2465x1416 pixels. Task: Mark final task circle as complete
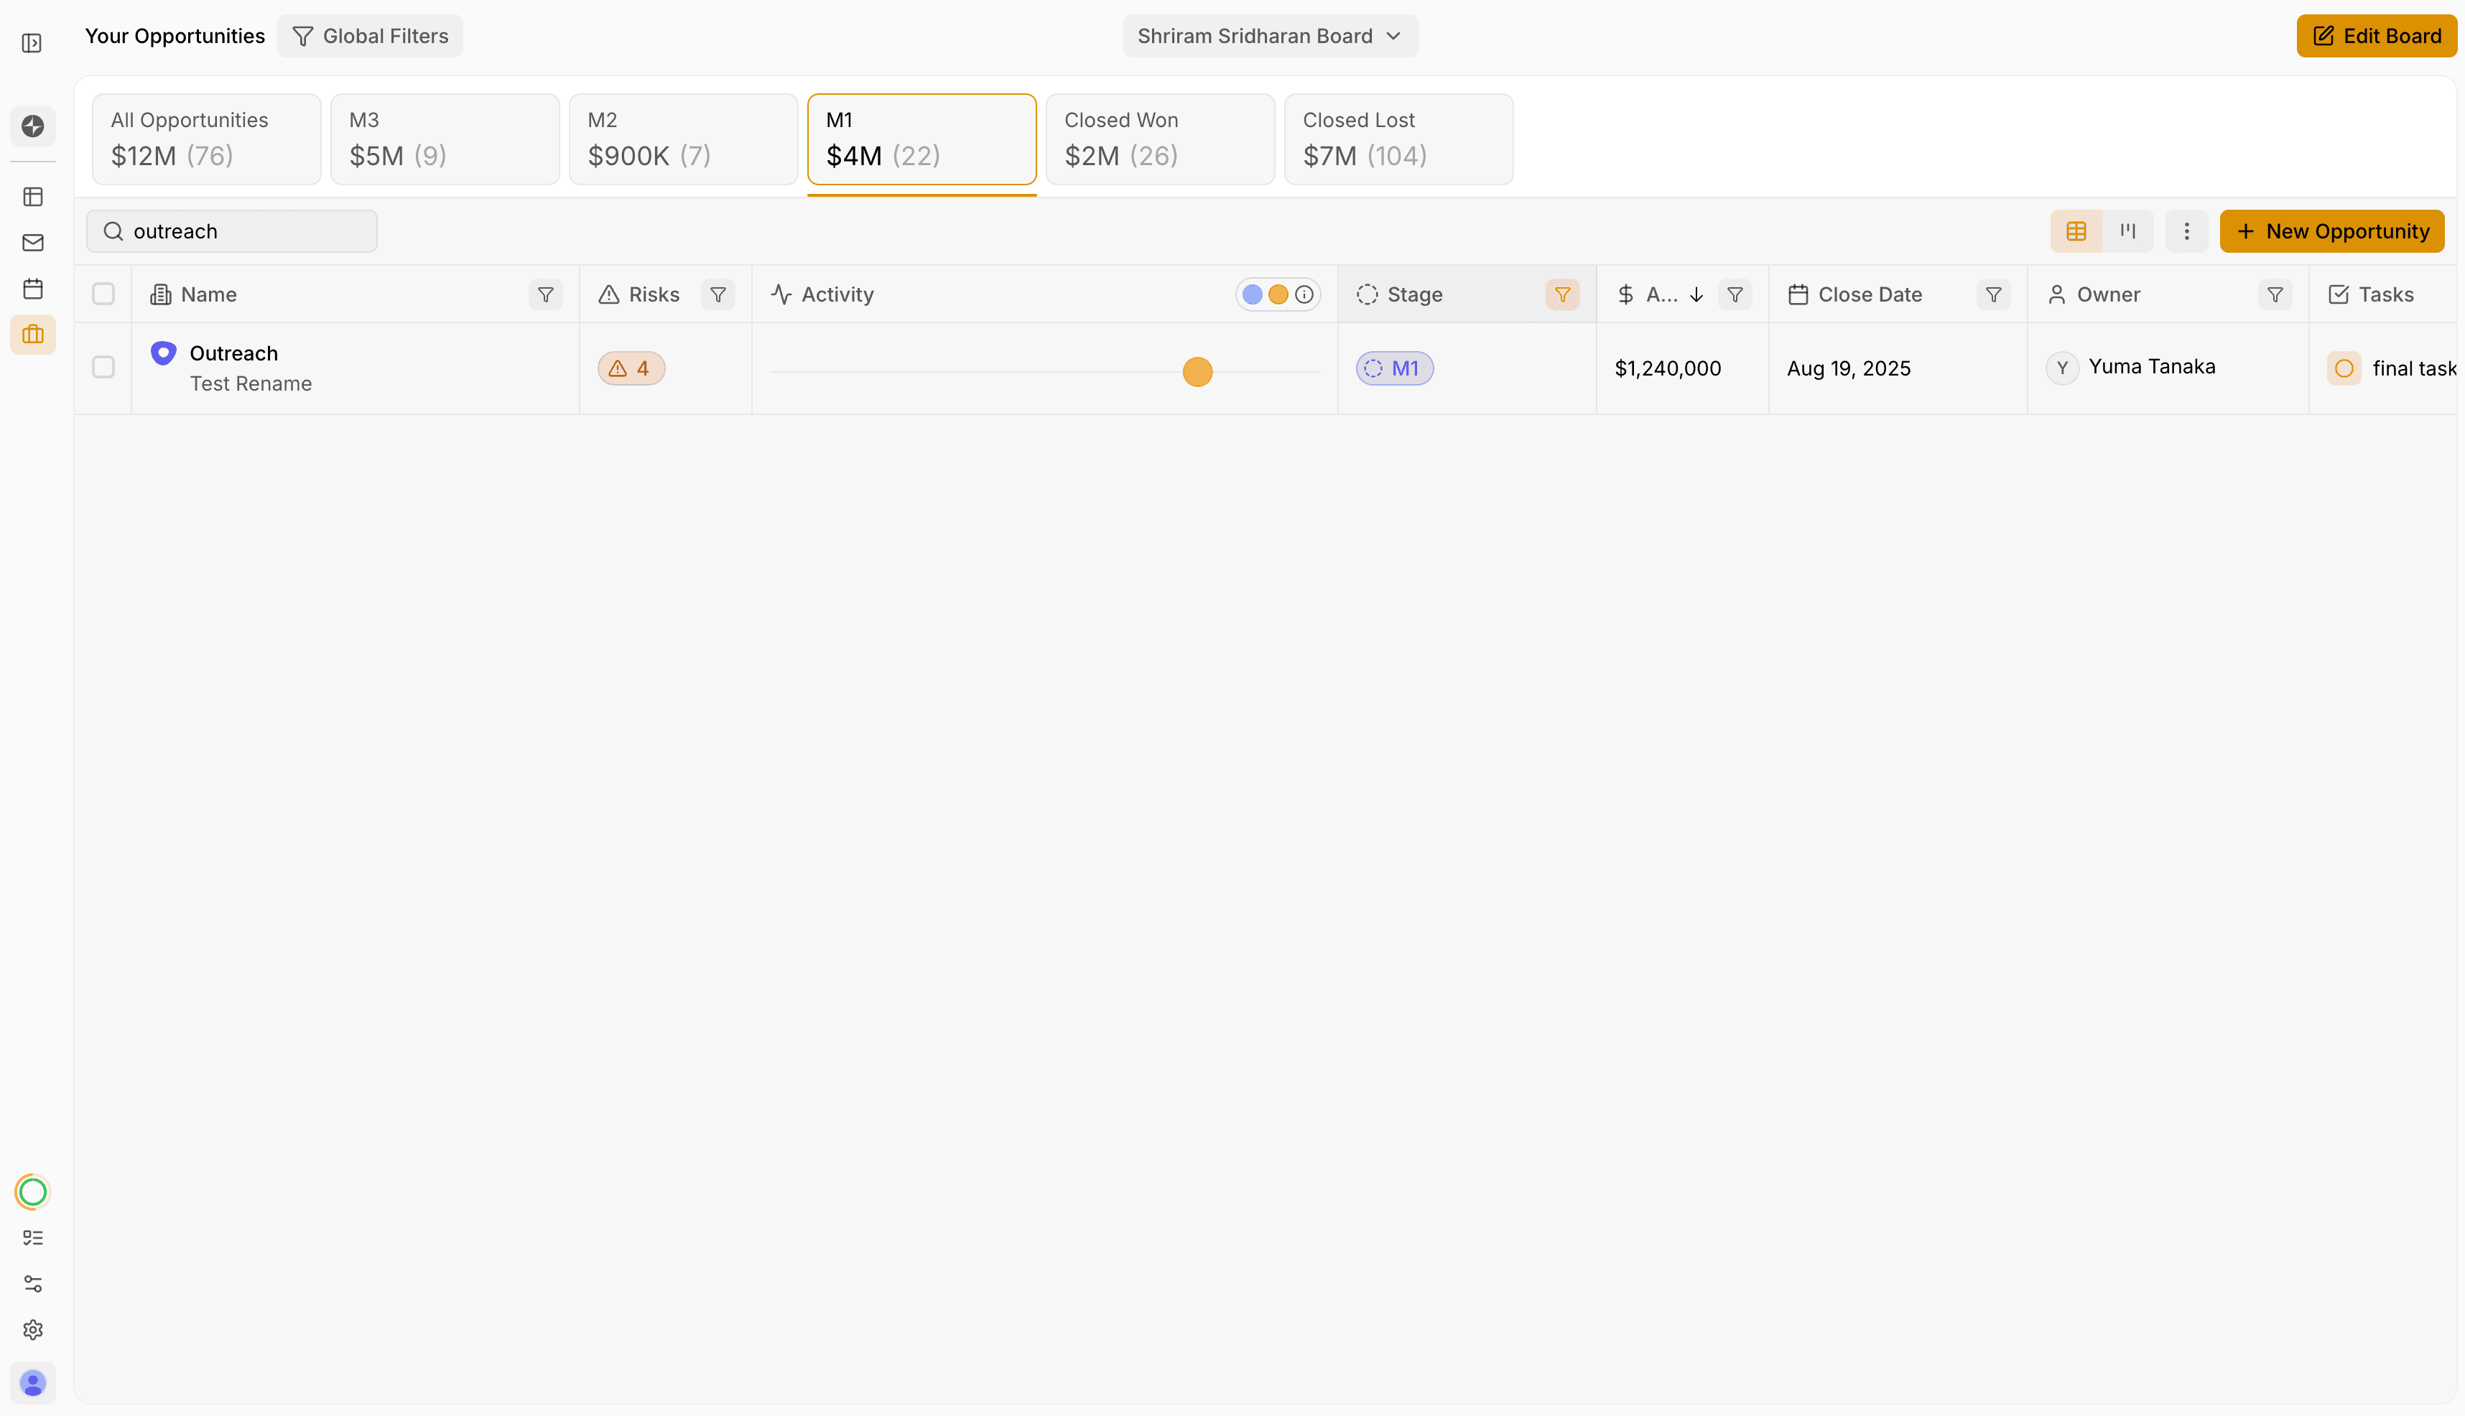pyautogui.click(x=2344, y=368)
